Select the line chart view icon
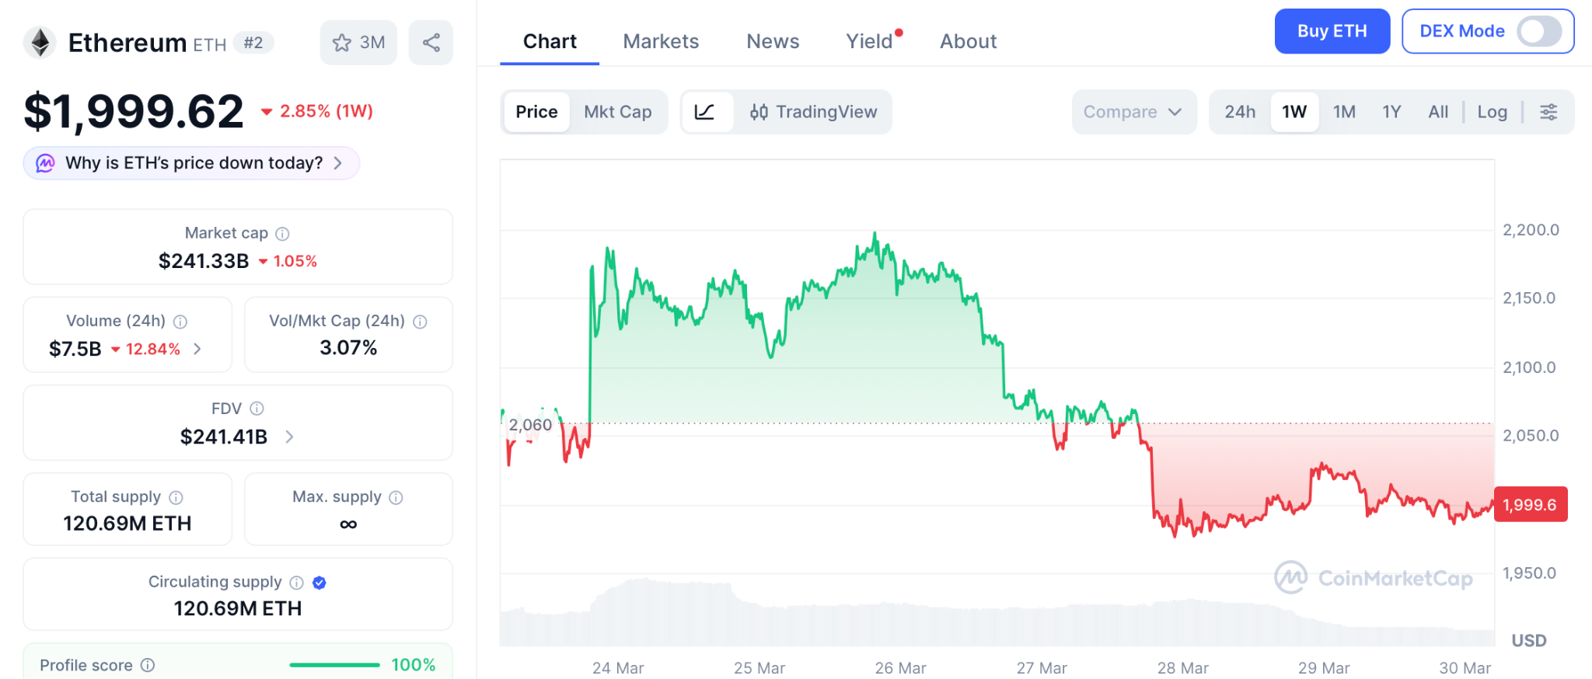This screenshot has width=1592, height=679. coord(705,112)
